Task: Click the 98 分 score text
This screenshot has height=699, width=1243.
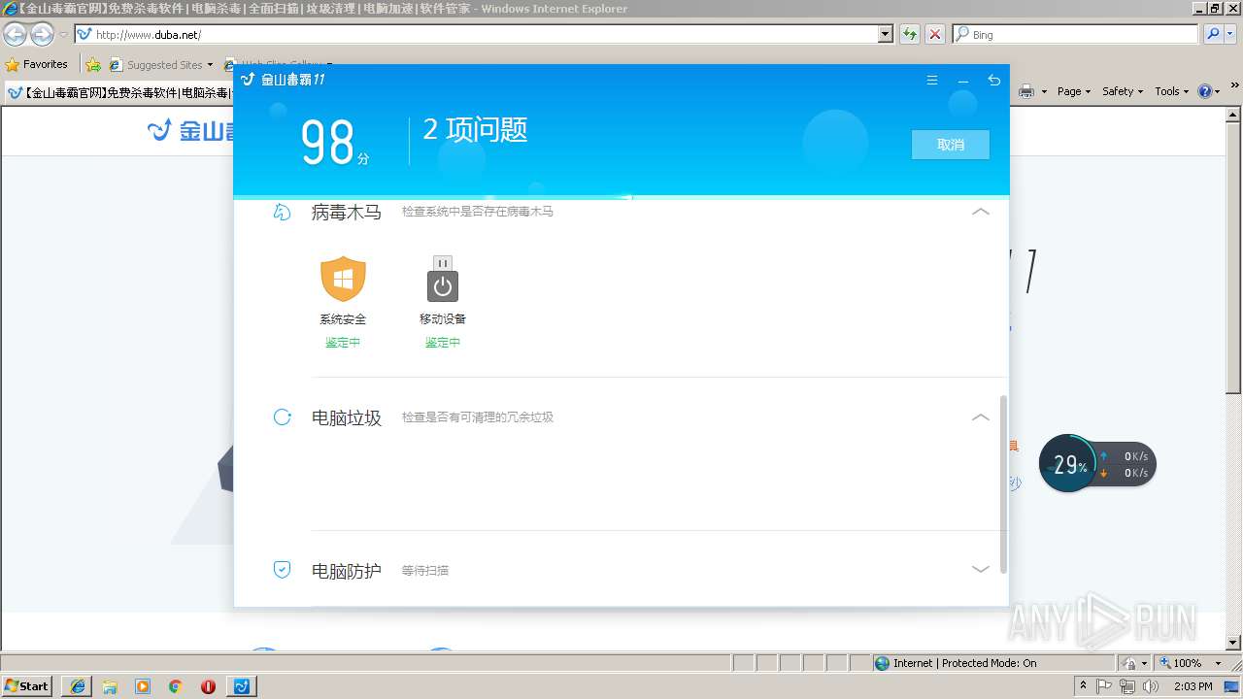Action: click(336, 143)
